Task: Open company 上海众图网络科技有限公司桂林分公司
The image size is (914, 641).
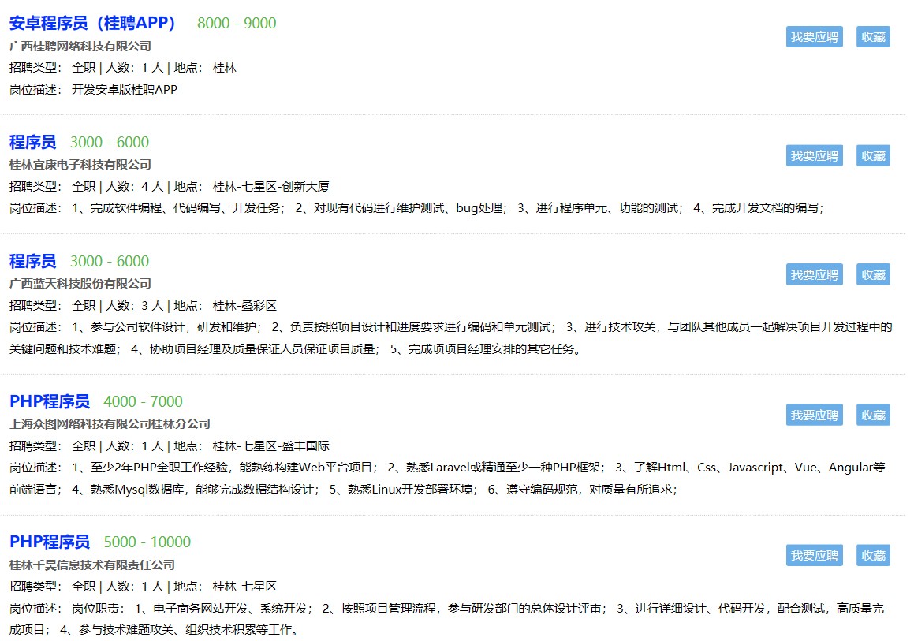Action: click(x=110, y=423)
